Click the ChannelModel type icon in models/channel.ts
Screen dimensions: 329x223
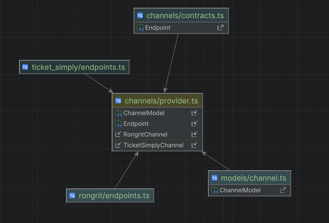(215, 190)
